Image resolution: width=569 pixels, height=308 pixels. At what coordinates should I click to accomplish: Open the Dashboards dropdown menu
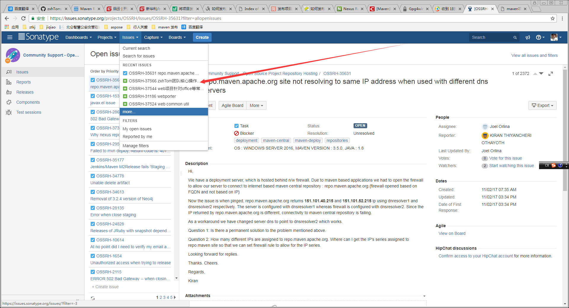pyautogui.click(x=79, y=37)
